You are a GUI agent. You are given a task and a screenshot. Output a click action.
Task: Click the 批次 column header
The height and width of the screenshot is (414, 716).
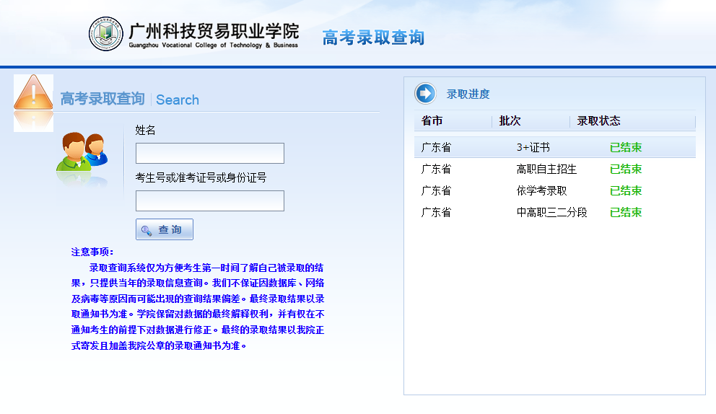[510, 121]
